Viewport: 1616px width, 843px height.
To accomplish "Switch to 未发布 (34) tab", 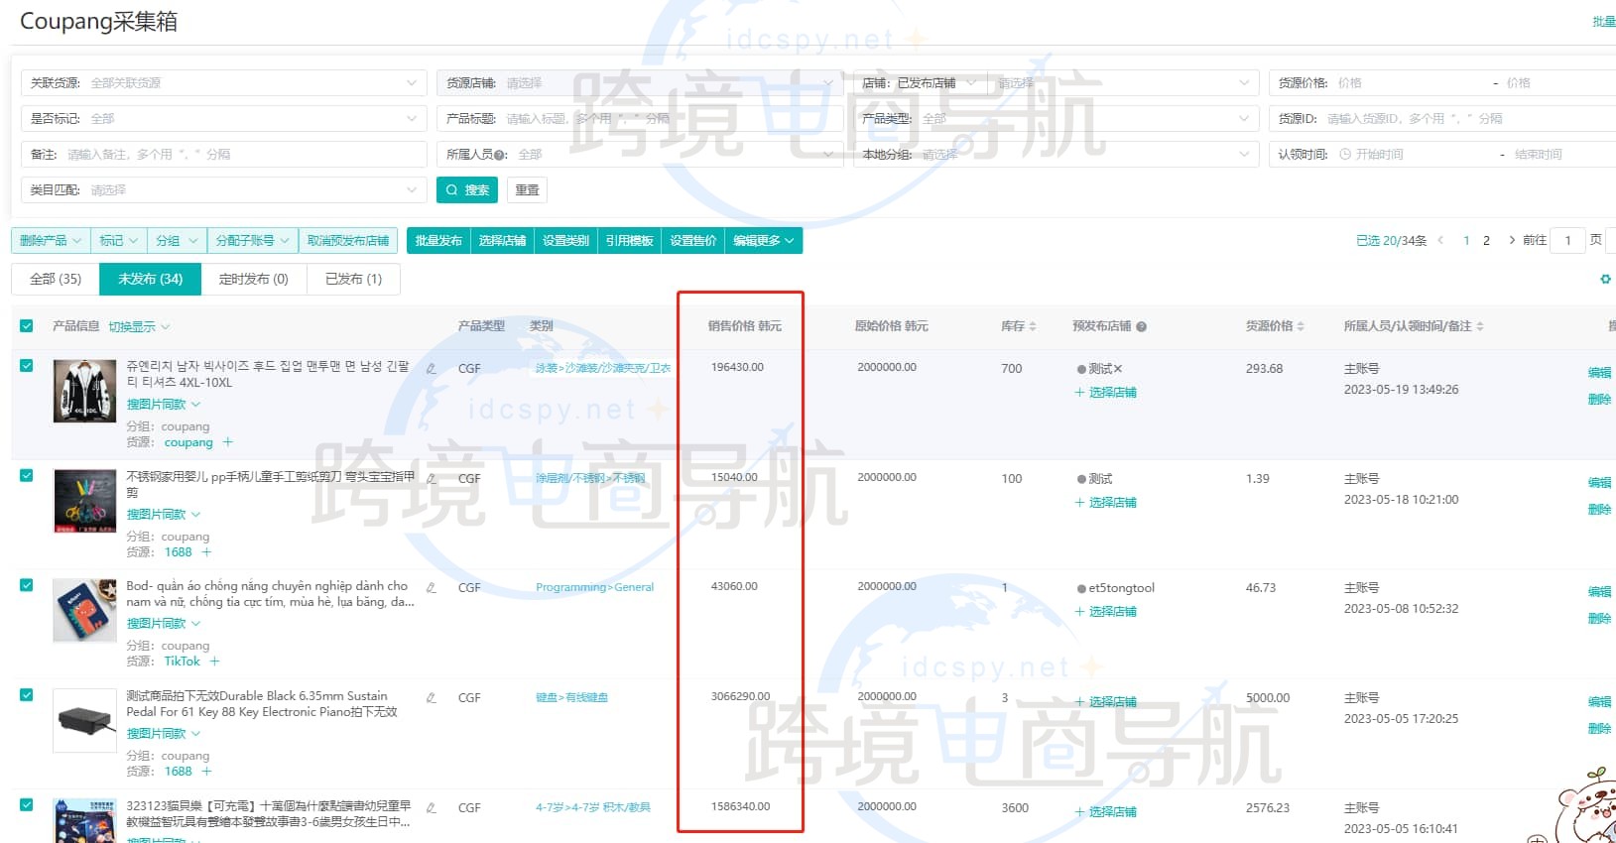I will [x=150, y=280].
